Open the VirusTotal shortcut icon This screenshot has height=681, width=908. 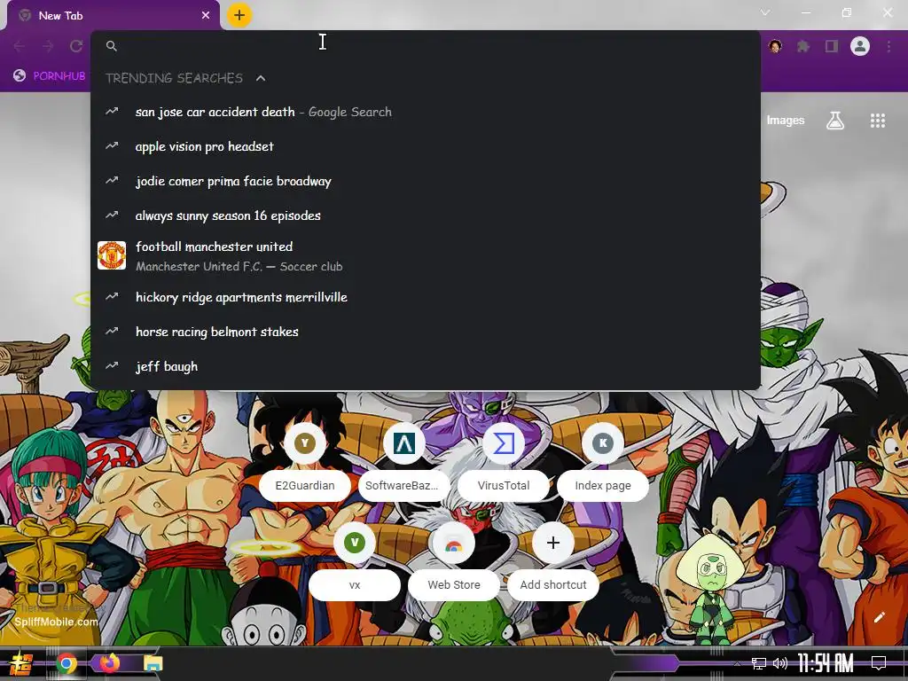[x=504, y=443]
